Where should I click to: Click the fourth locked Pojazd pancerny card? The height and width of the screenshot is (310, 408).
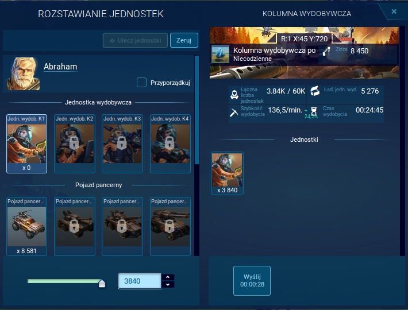pos(170,226)
